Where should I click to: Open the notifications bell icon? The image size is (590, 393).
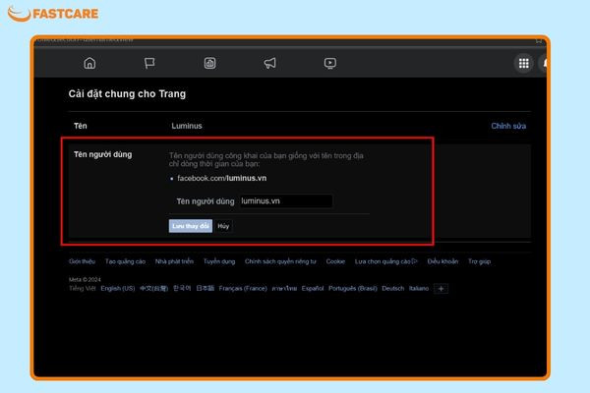point(544,63)
